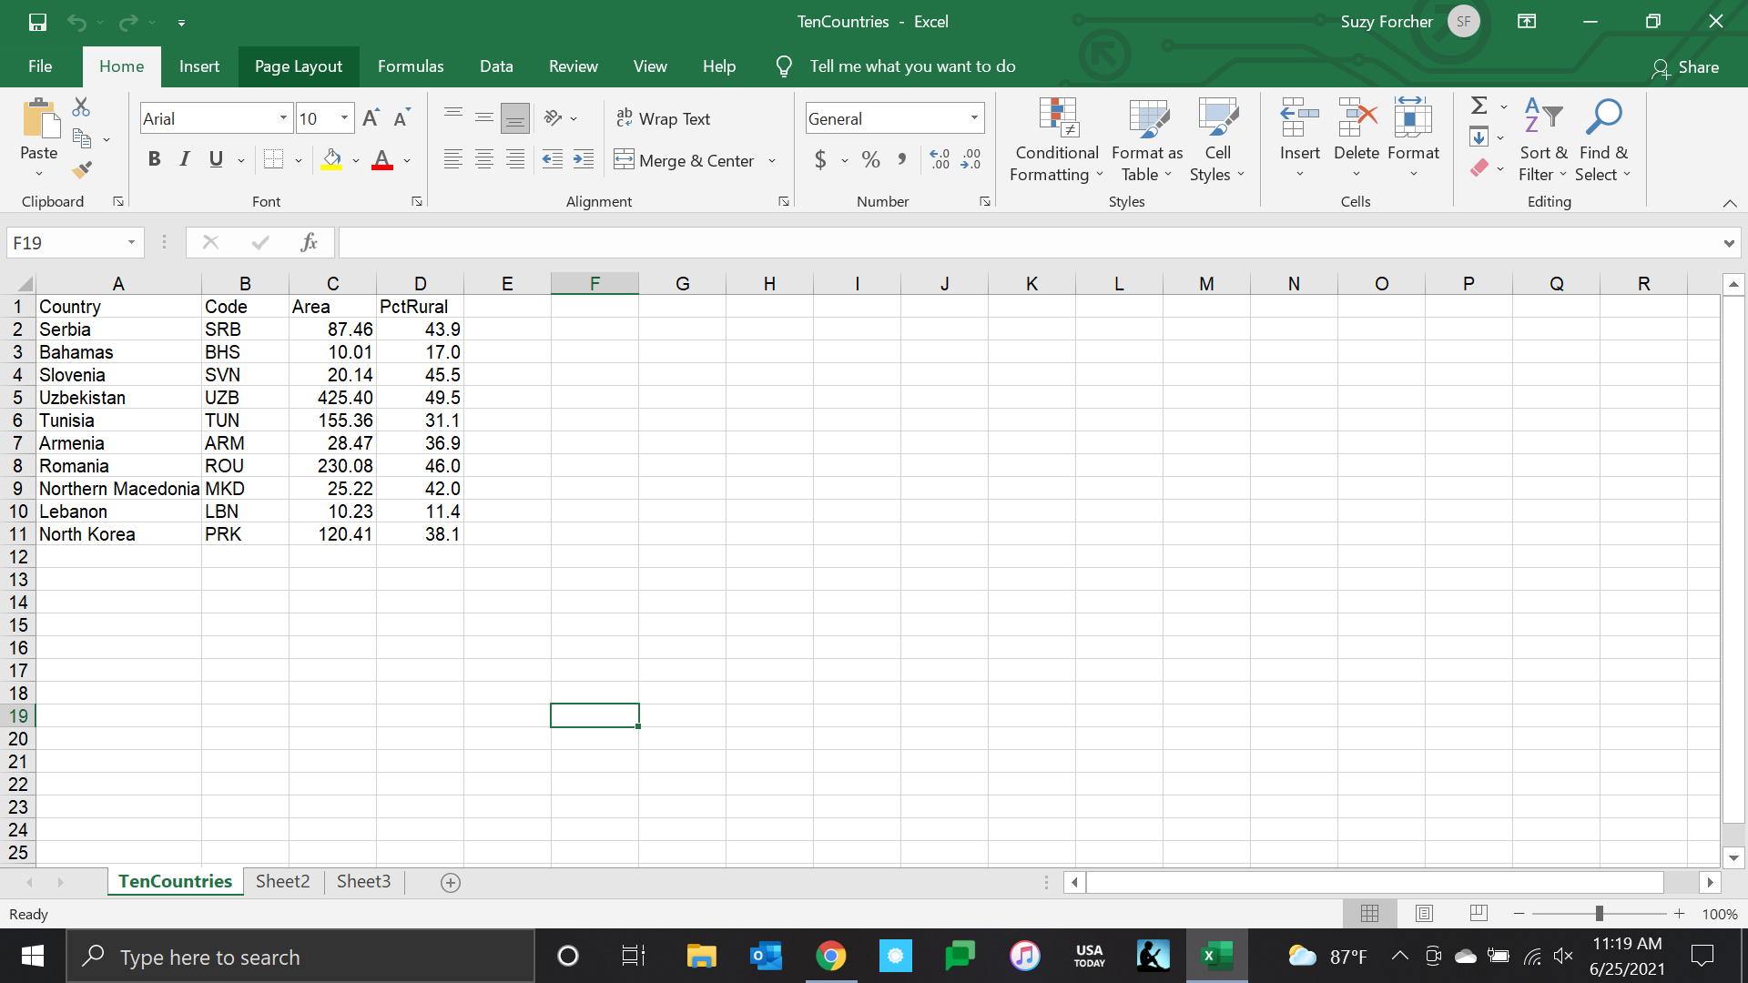Image resolution: width=1748 pixels, height=983 pixels.
Task: Click the Insert Function fx icon
Action: [309, 242]
